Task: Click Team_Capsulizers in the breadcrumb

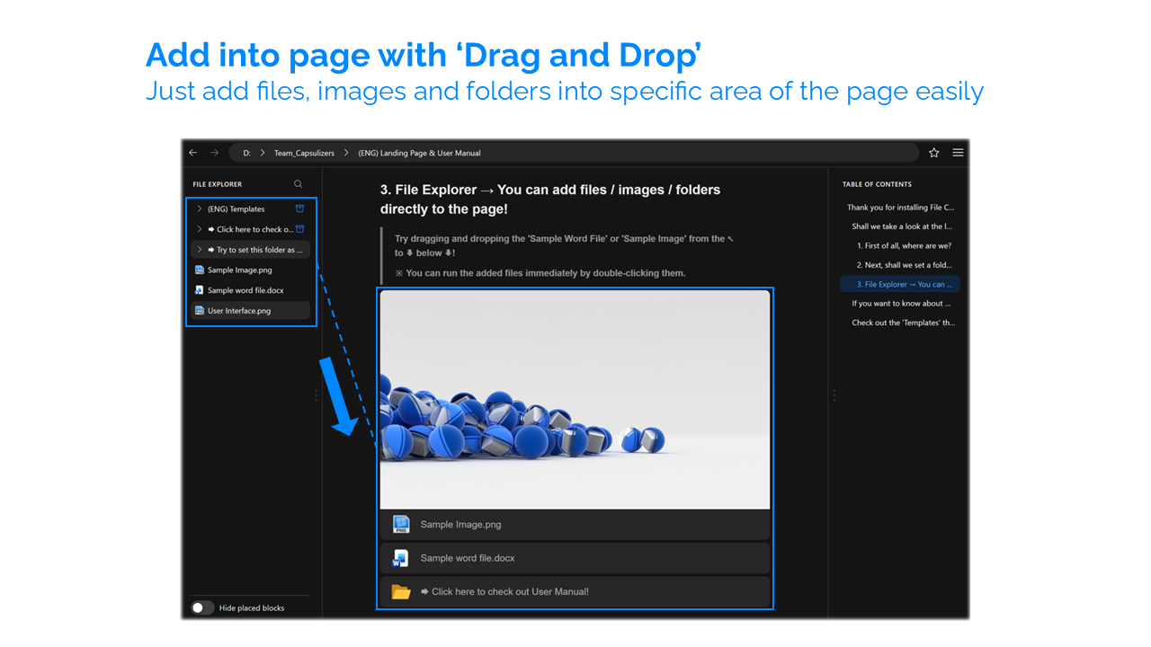Action: pyautogui.click(x=304, y=153)
